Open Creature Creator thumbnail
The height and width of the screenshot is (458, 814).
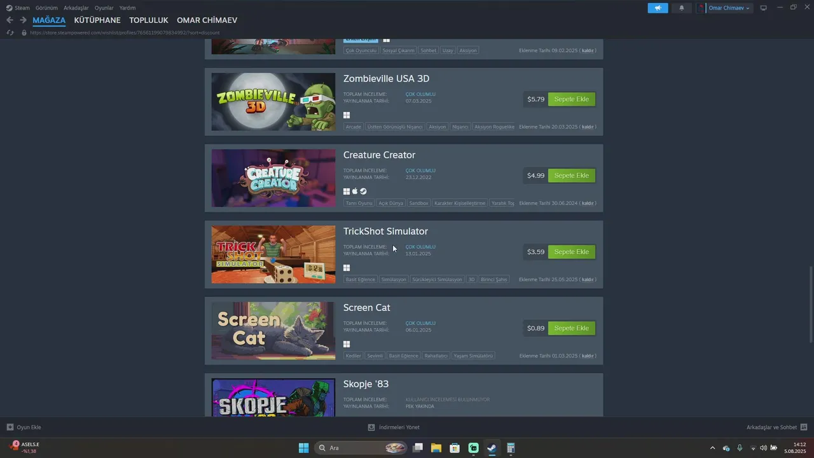[273, 178]
